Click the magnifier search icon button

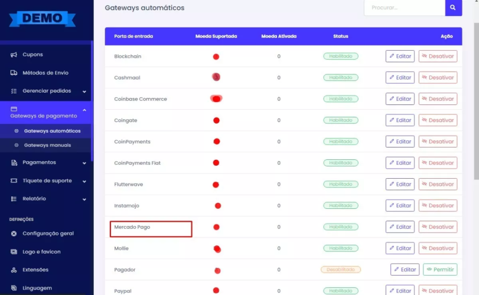[x=453, y=8]
